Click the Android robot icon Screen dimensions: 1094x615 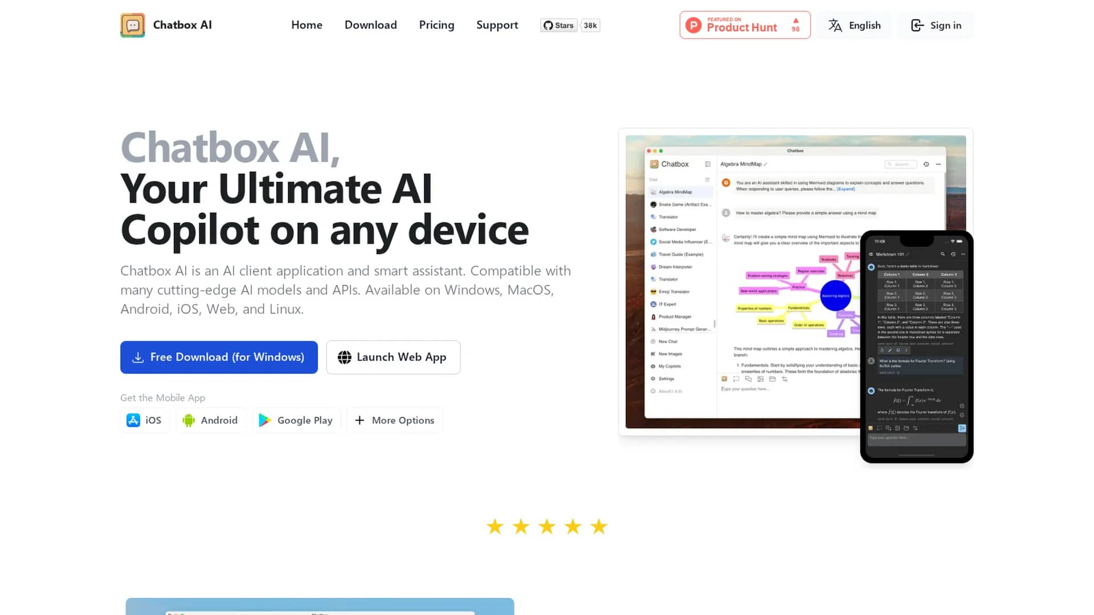point(189,420)
